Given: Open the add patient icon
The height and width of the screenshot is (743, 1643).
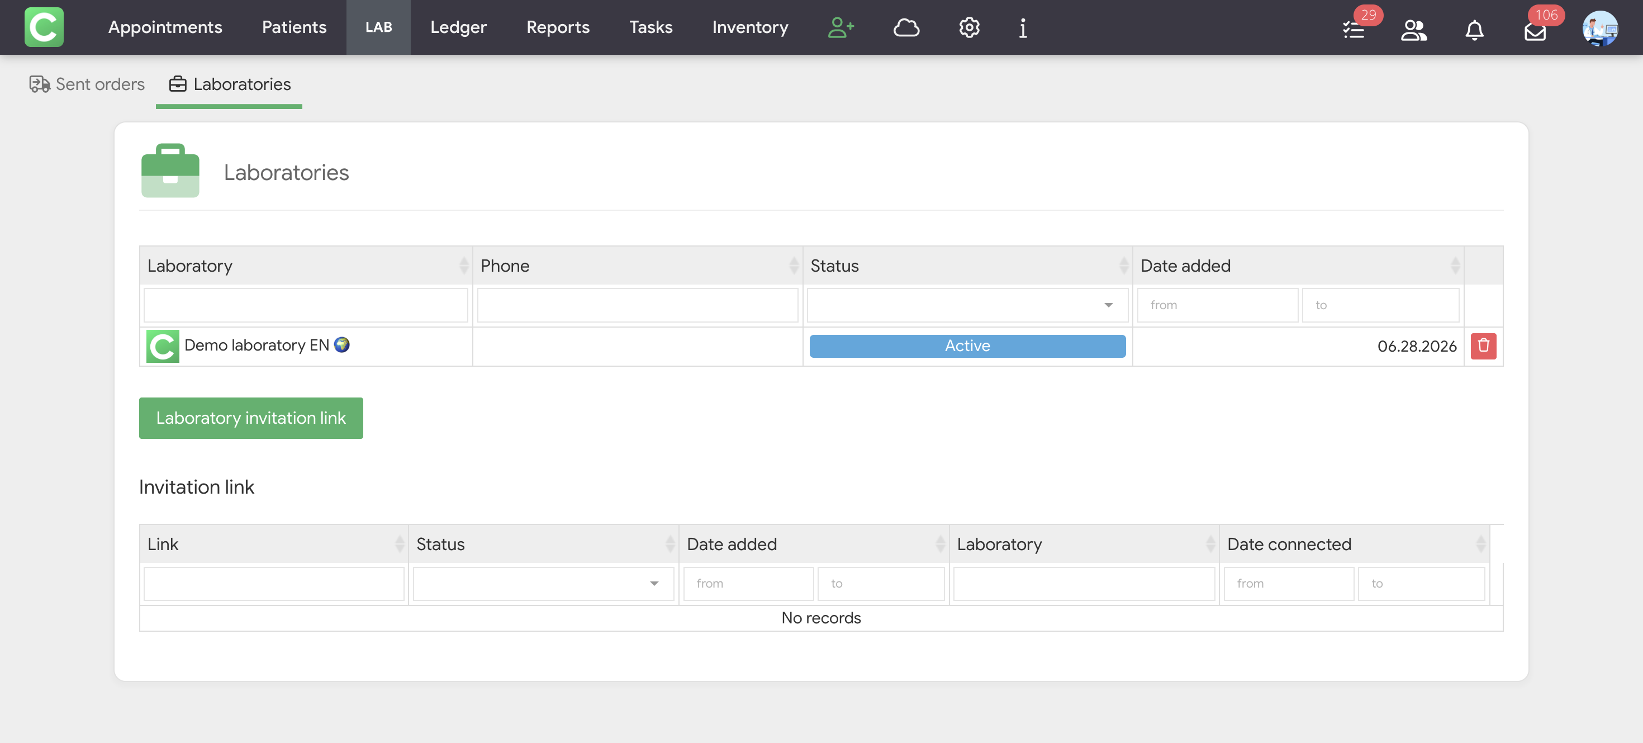Looking at the screenshot, I should 841,27.
